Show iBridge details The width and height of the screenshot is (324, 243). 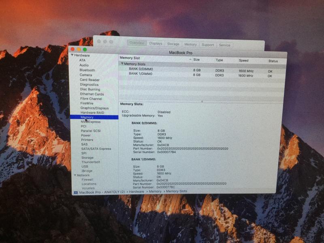pyautogui.click(x=87, y=171)
